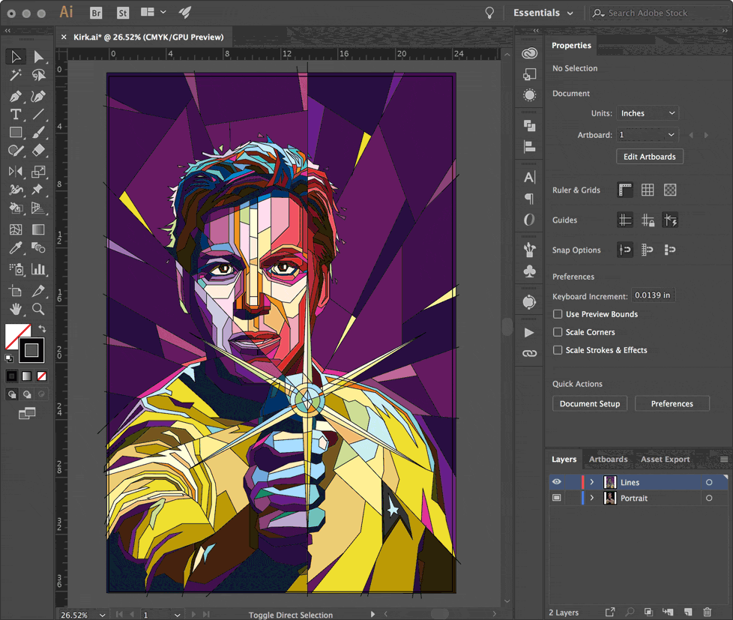The width and height of the screenshot is (733, 620).
Task: Choose the Eyedropper tool
Action: 15,249
